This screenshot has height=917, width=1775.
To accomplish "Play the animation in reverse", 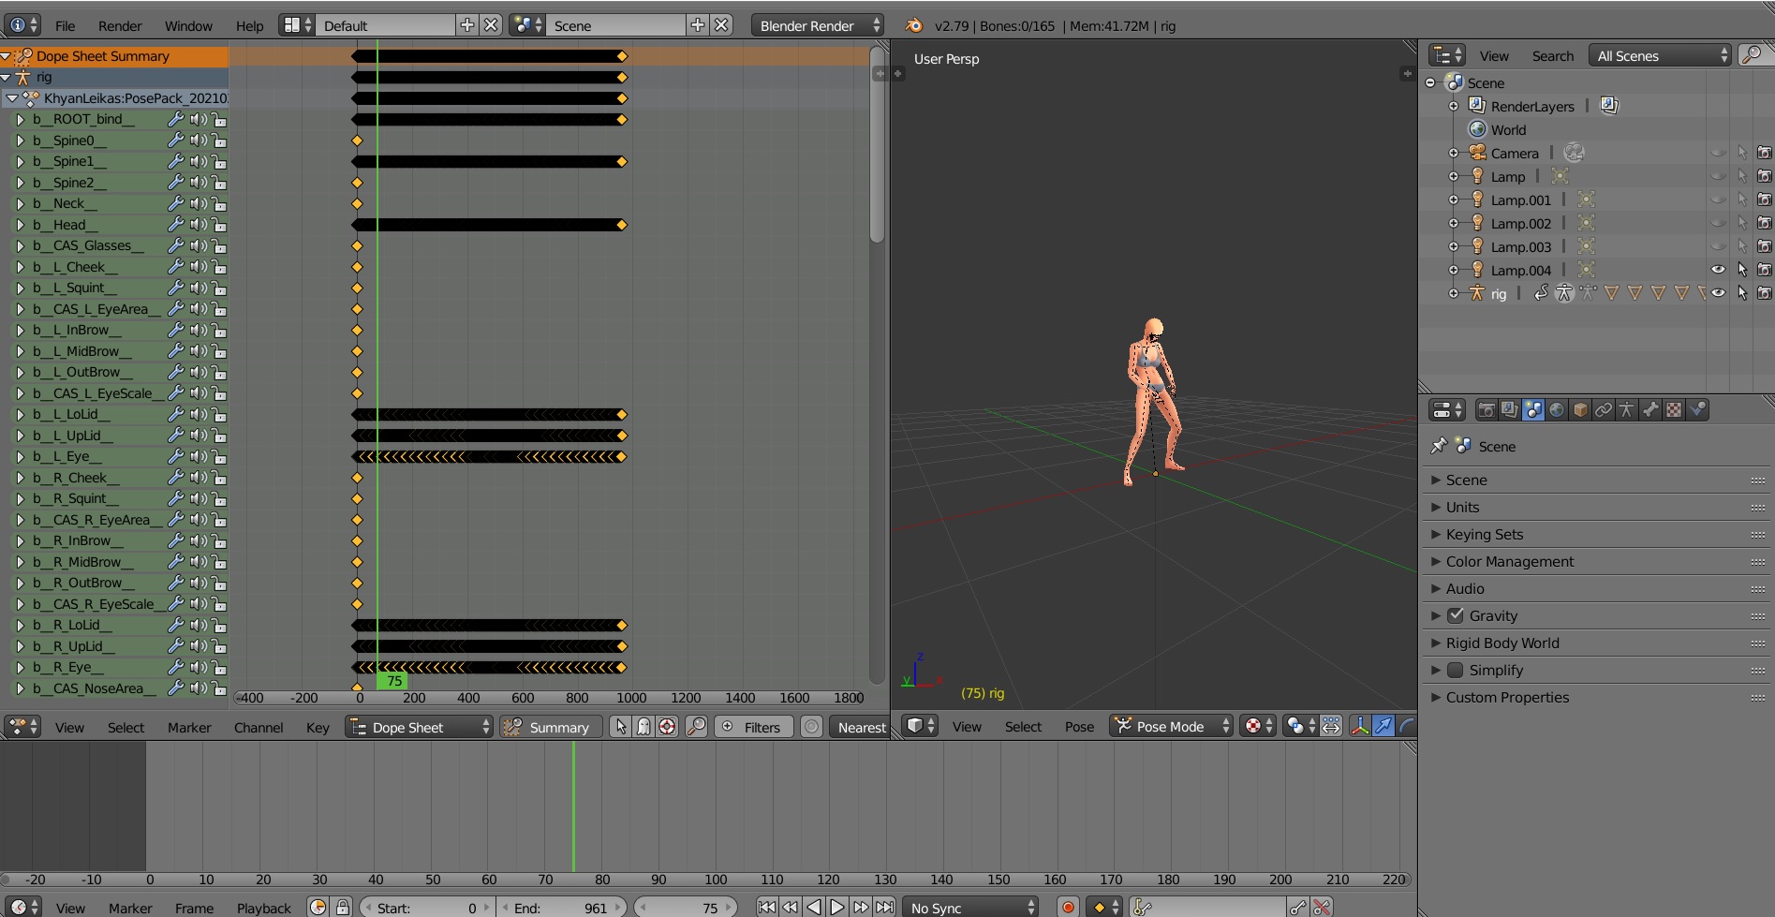I will click(x=814, y=907).
